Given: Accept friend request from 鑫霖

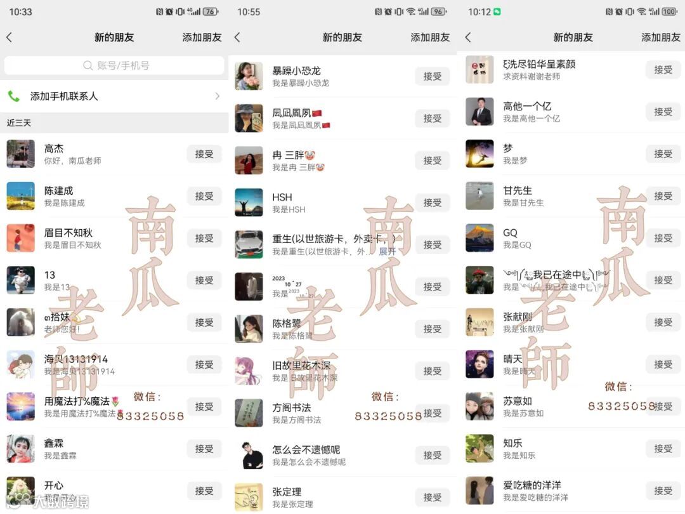Looking at the screenshot, I should click(x=204, y=449).
